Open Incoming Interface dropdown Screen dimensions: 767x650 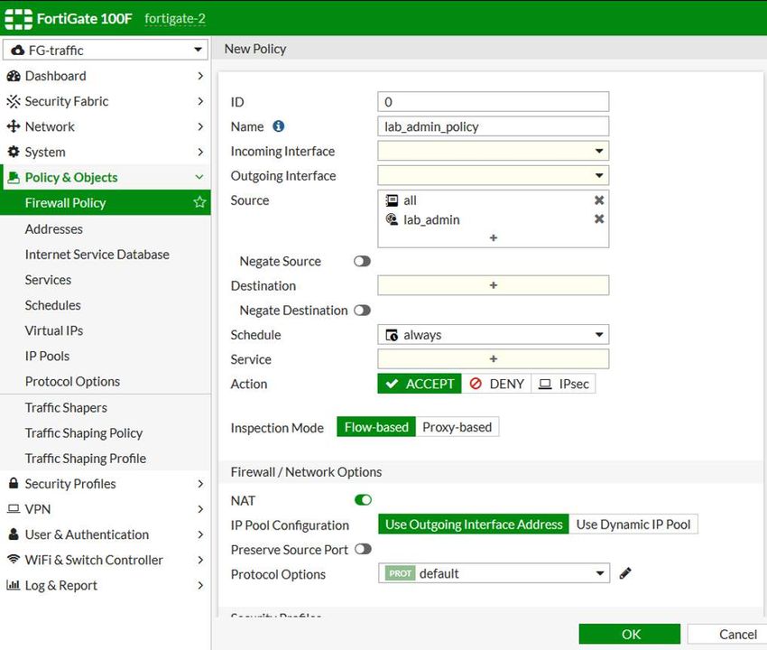[x=493, y=151]
